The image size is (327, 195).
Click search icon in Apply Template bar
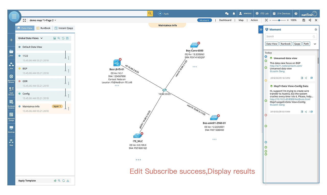(x=59, y=181)
